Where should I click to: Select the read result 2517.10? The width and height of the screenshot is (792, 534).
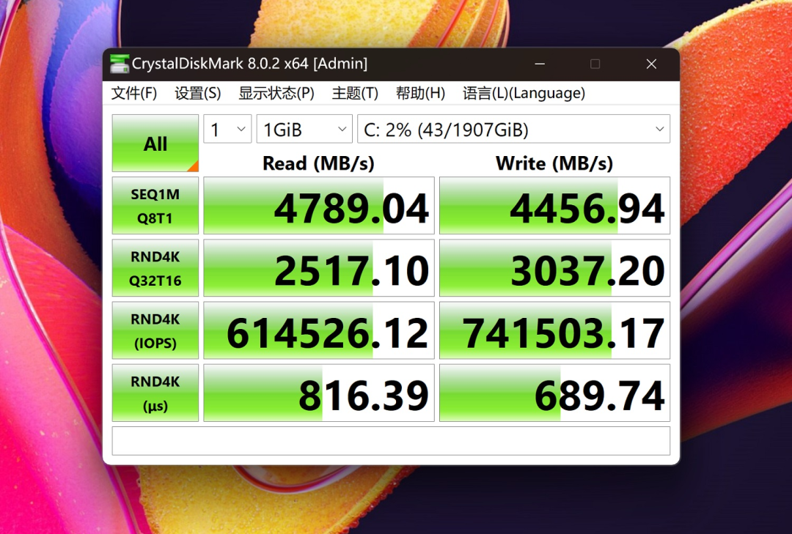click(x=319, y=268)
